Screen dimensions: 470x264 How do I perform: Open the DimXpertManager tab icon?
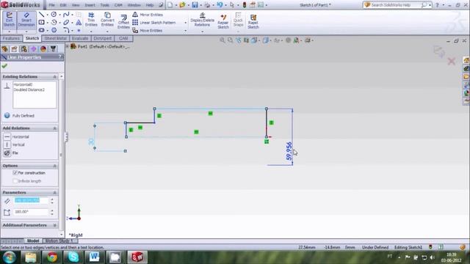click(x=33, y=49)
